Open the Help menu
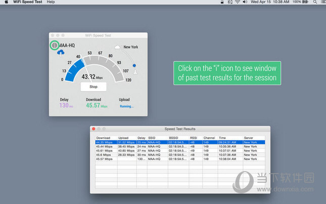This screenshot has width=326, height=204. point(51,2)
